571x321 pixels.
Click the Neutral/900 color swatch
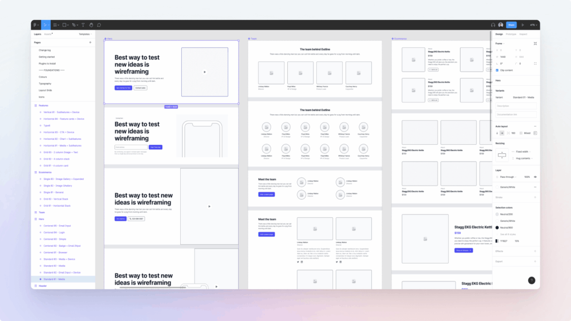(497, 227)
